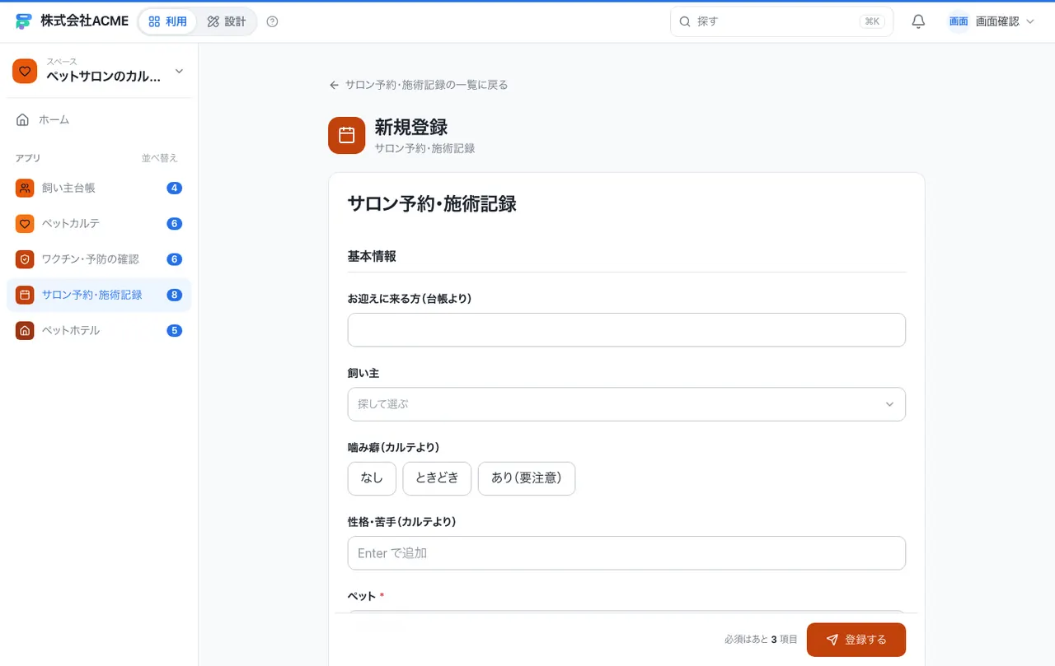1055x666 pixels.
Task: Click the ワクチン・予防の確認 shield icon
Action: [25, 259]
